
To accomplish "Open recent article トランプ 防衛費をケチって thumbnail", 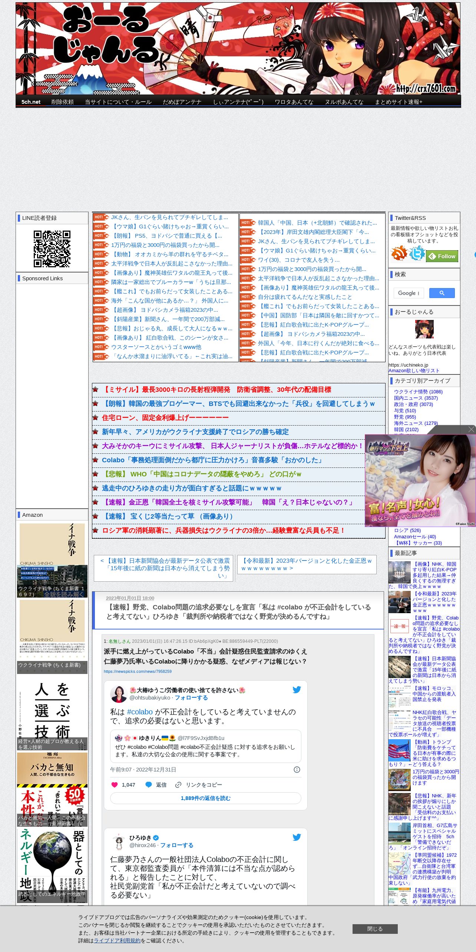I will [399, 750].
